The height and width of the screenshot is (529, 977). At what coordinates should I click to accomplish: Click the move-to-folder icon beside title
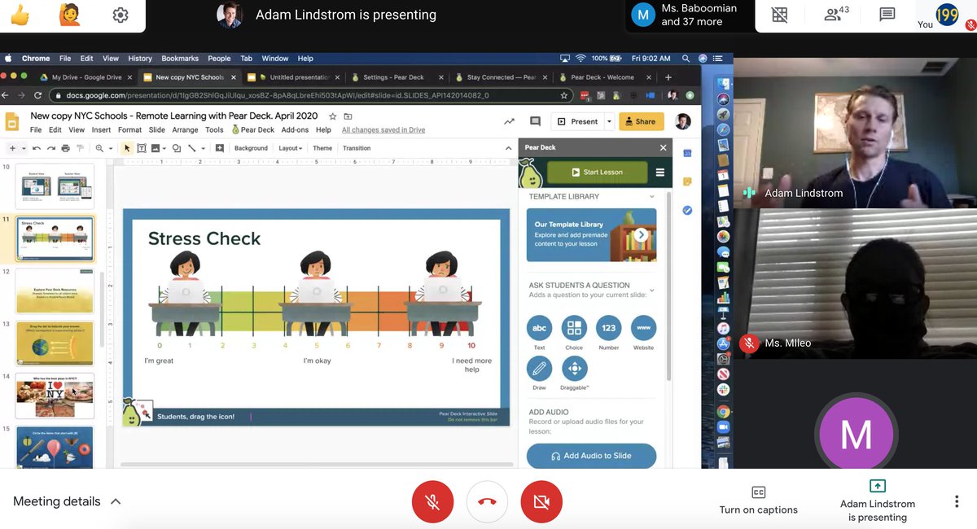click(348, 116)
